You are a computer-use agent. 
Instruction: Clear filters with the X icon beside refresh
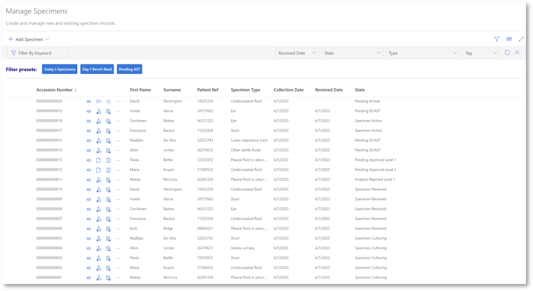[x=517, y=52]
